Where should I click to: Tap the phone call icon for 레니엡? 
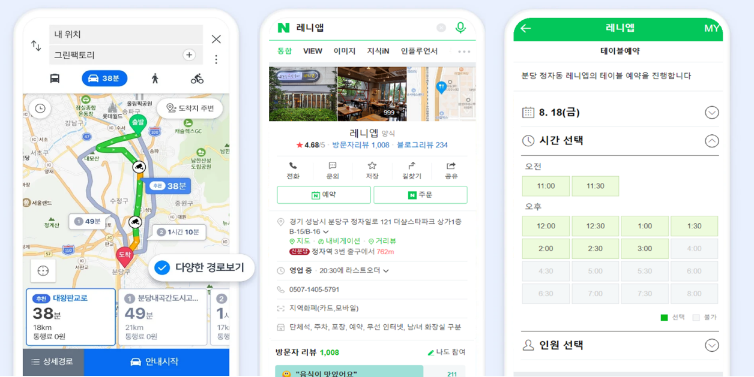tap(293, 166)
